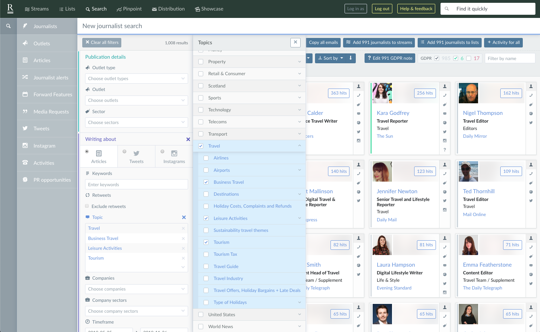Click the speech bubble icon on Laura Hampson's card
The image size is (540, 332).
coord(445,265)
